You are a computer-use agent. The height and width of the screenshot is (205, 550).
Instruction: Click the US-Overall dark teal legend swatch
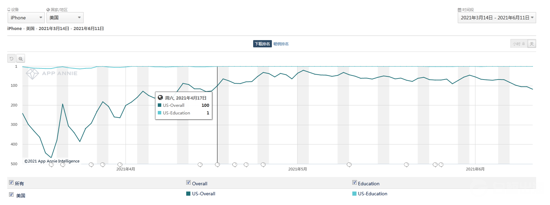[x=188, y=194]
